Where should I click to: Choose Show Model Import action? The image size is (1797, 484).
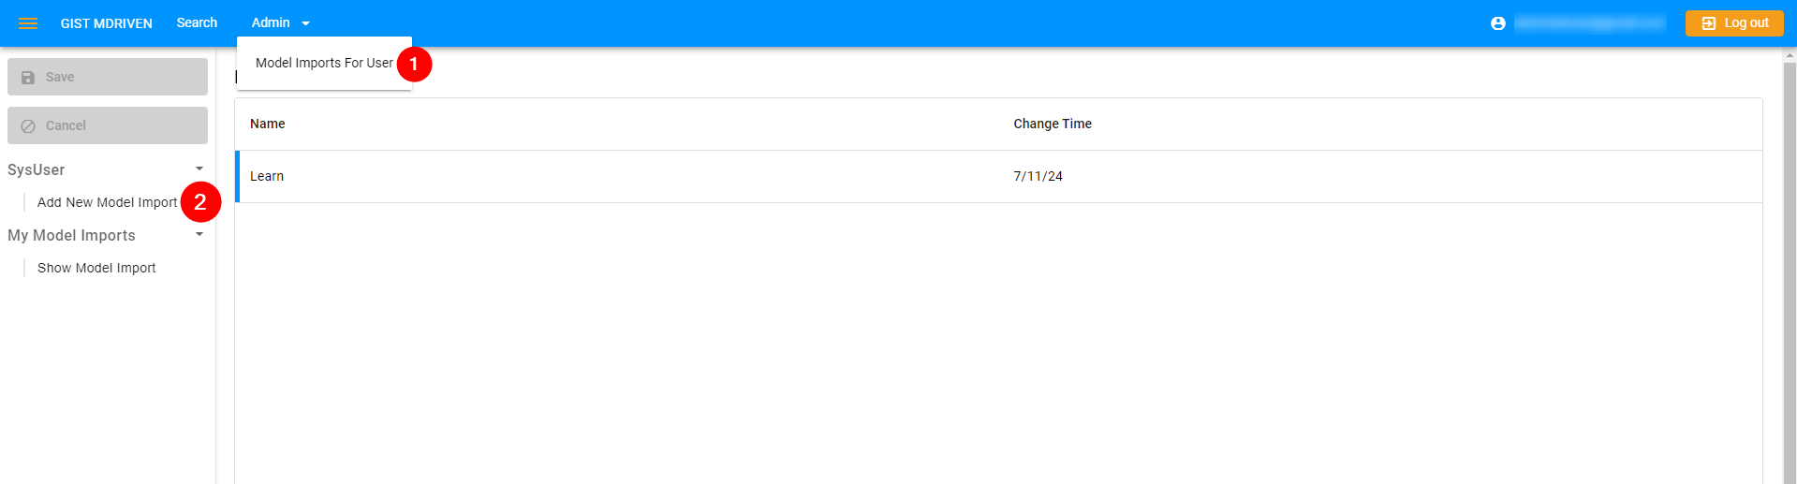pyautogui.click(x=96, y=268)
